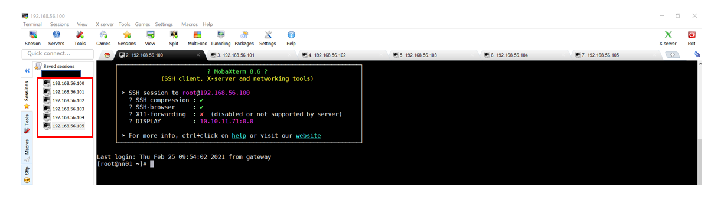This screenshot has width=727, height=216.
Task: Open the Sessions menu
Action: (59, 24)
